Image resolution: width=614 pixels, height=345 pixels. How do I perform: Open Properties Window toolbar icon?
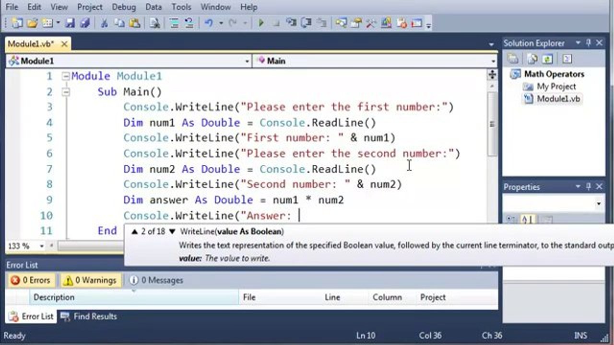coord(356,23)
